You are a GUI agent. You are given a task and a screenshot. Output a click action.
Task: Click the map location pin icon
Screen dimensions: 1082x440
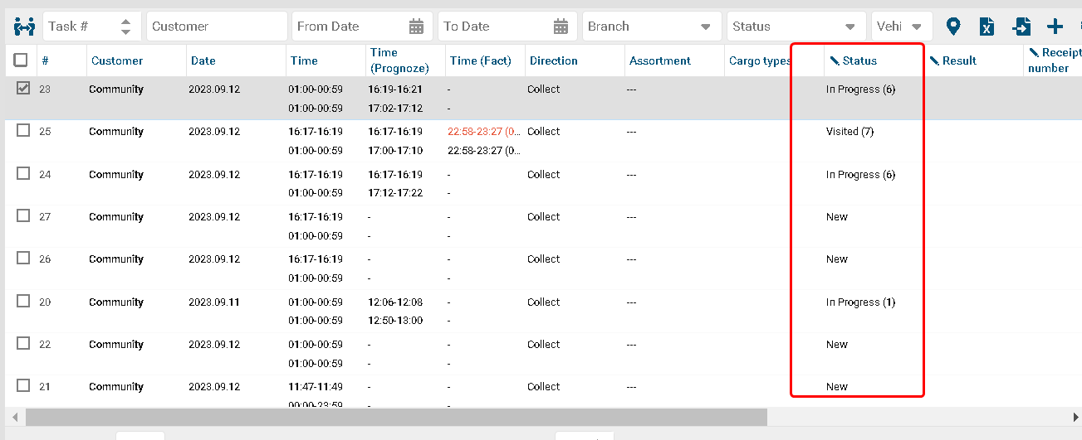(x=953, y=27)
